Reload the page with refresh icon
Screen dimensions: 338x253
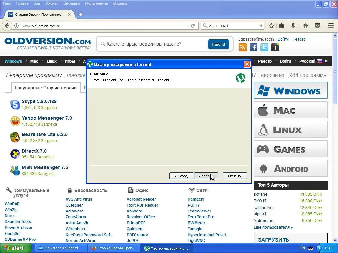coord(193,26)
